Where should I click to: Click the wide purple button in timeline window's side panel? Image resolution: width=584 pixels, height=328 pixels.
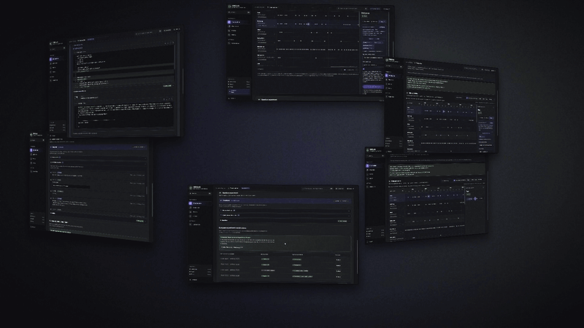(x=373, y=87)
